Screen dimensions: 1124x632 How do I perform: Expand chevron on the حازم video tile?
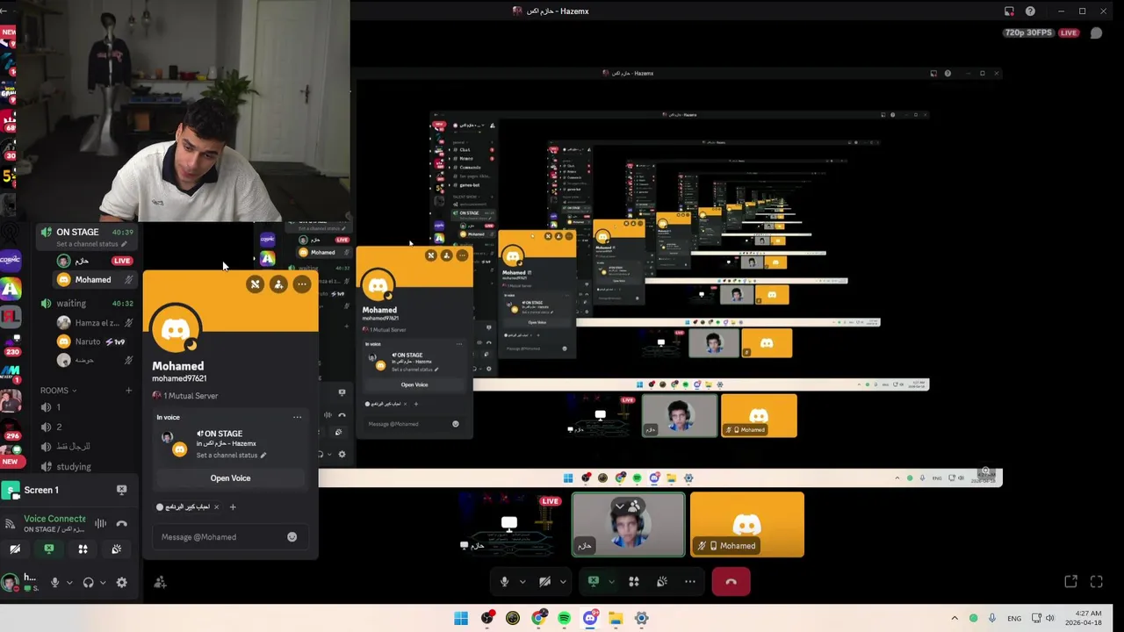[619, 506]
